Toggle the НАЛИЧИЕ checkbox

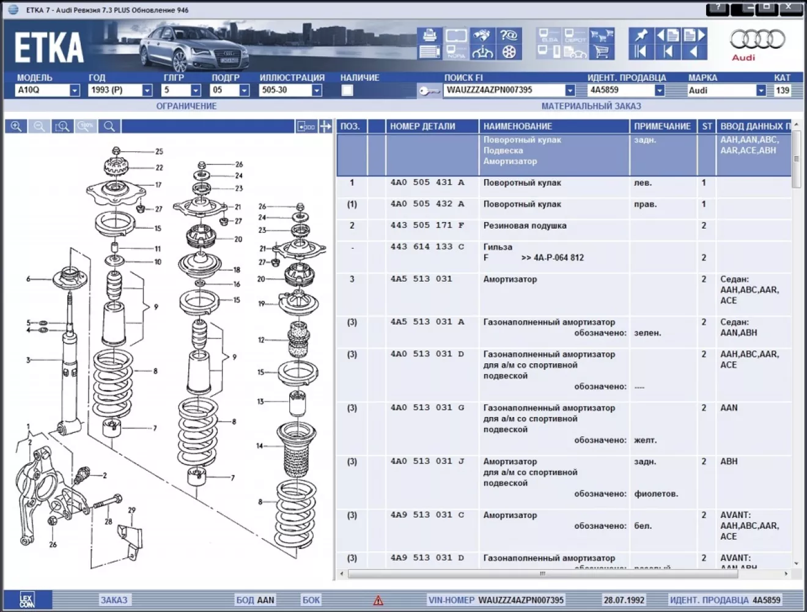pyautogui.click(x=347, y=90)
